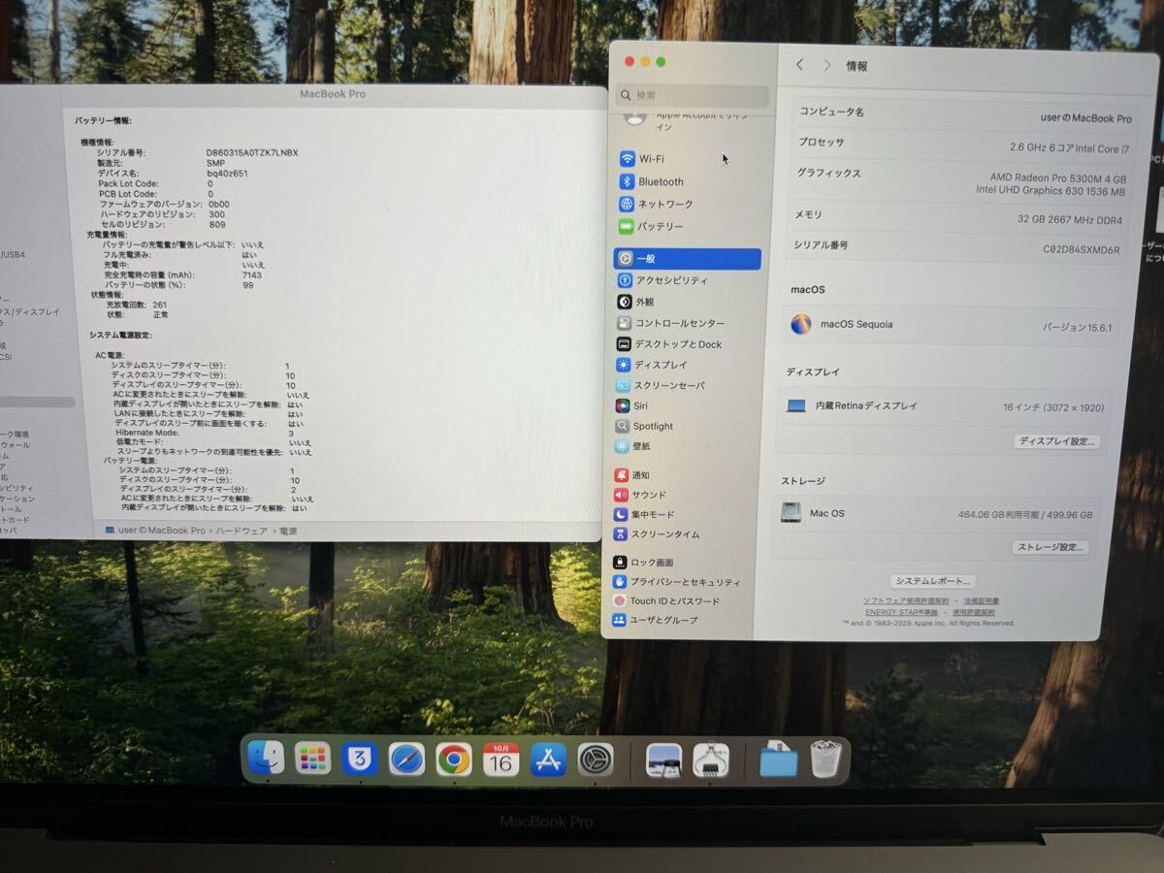Open App Store from the Dock

[x=548, y=760]
